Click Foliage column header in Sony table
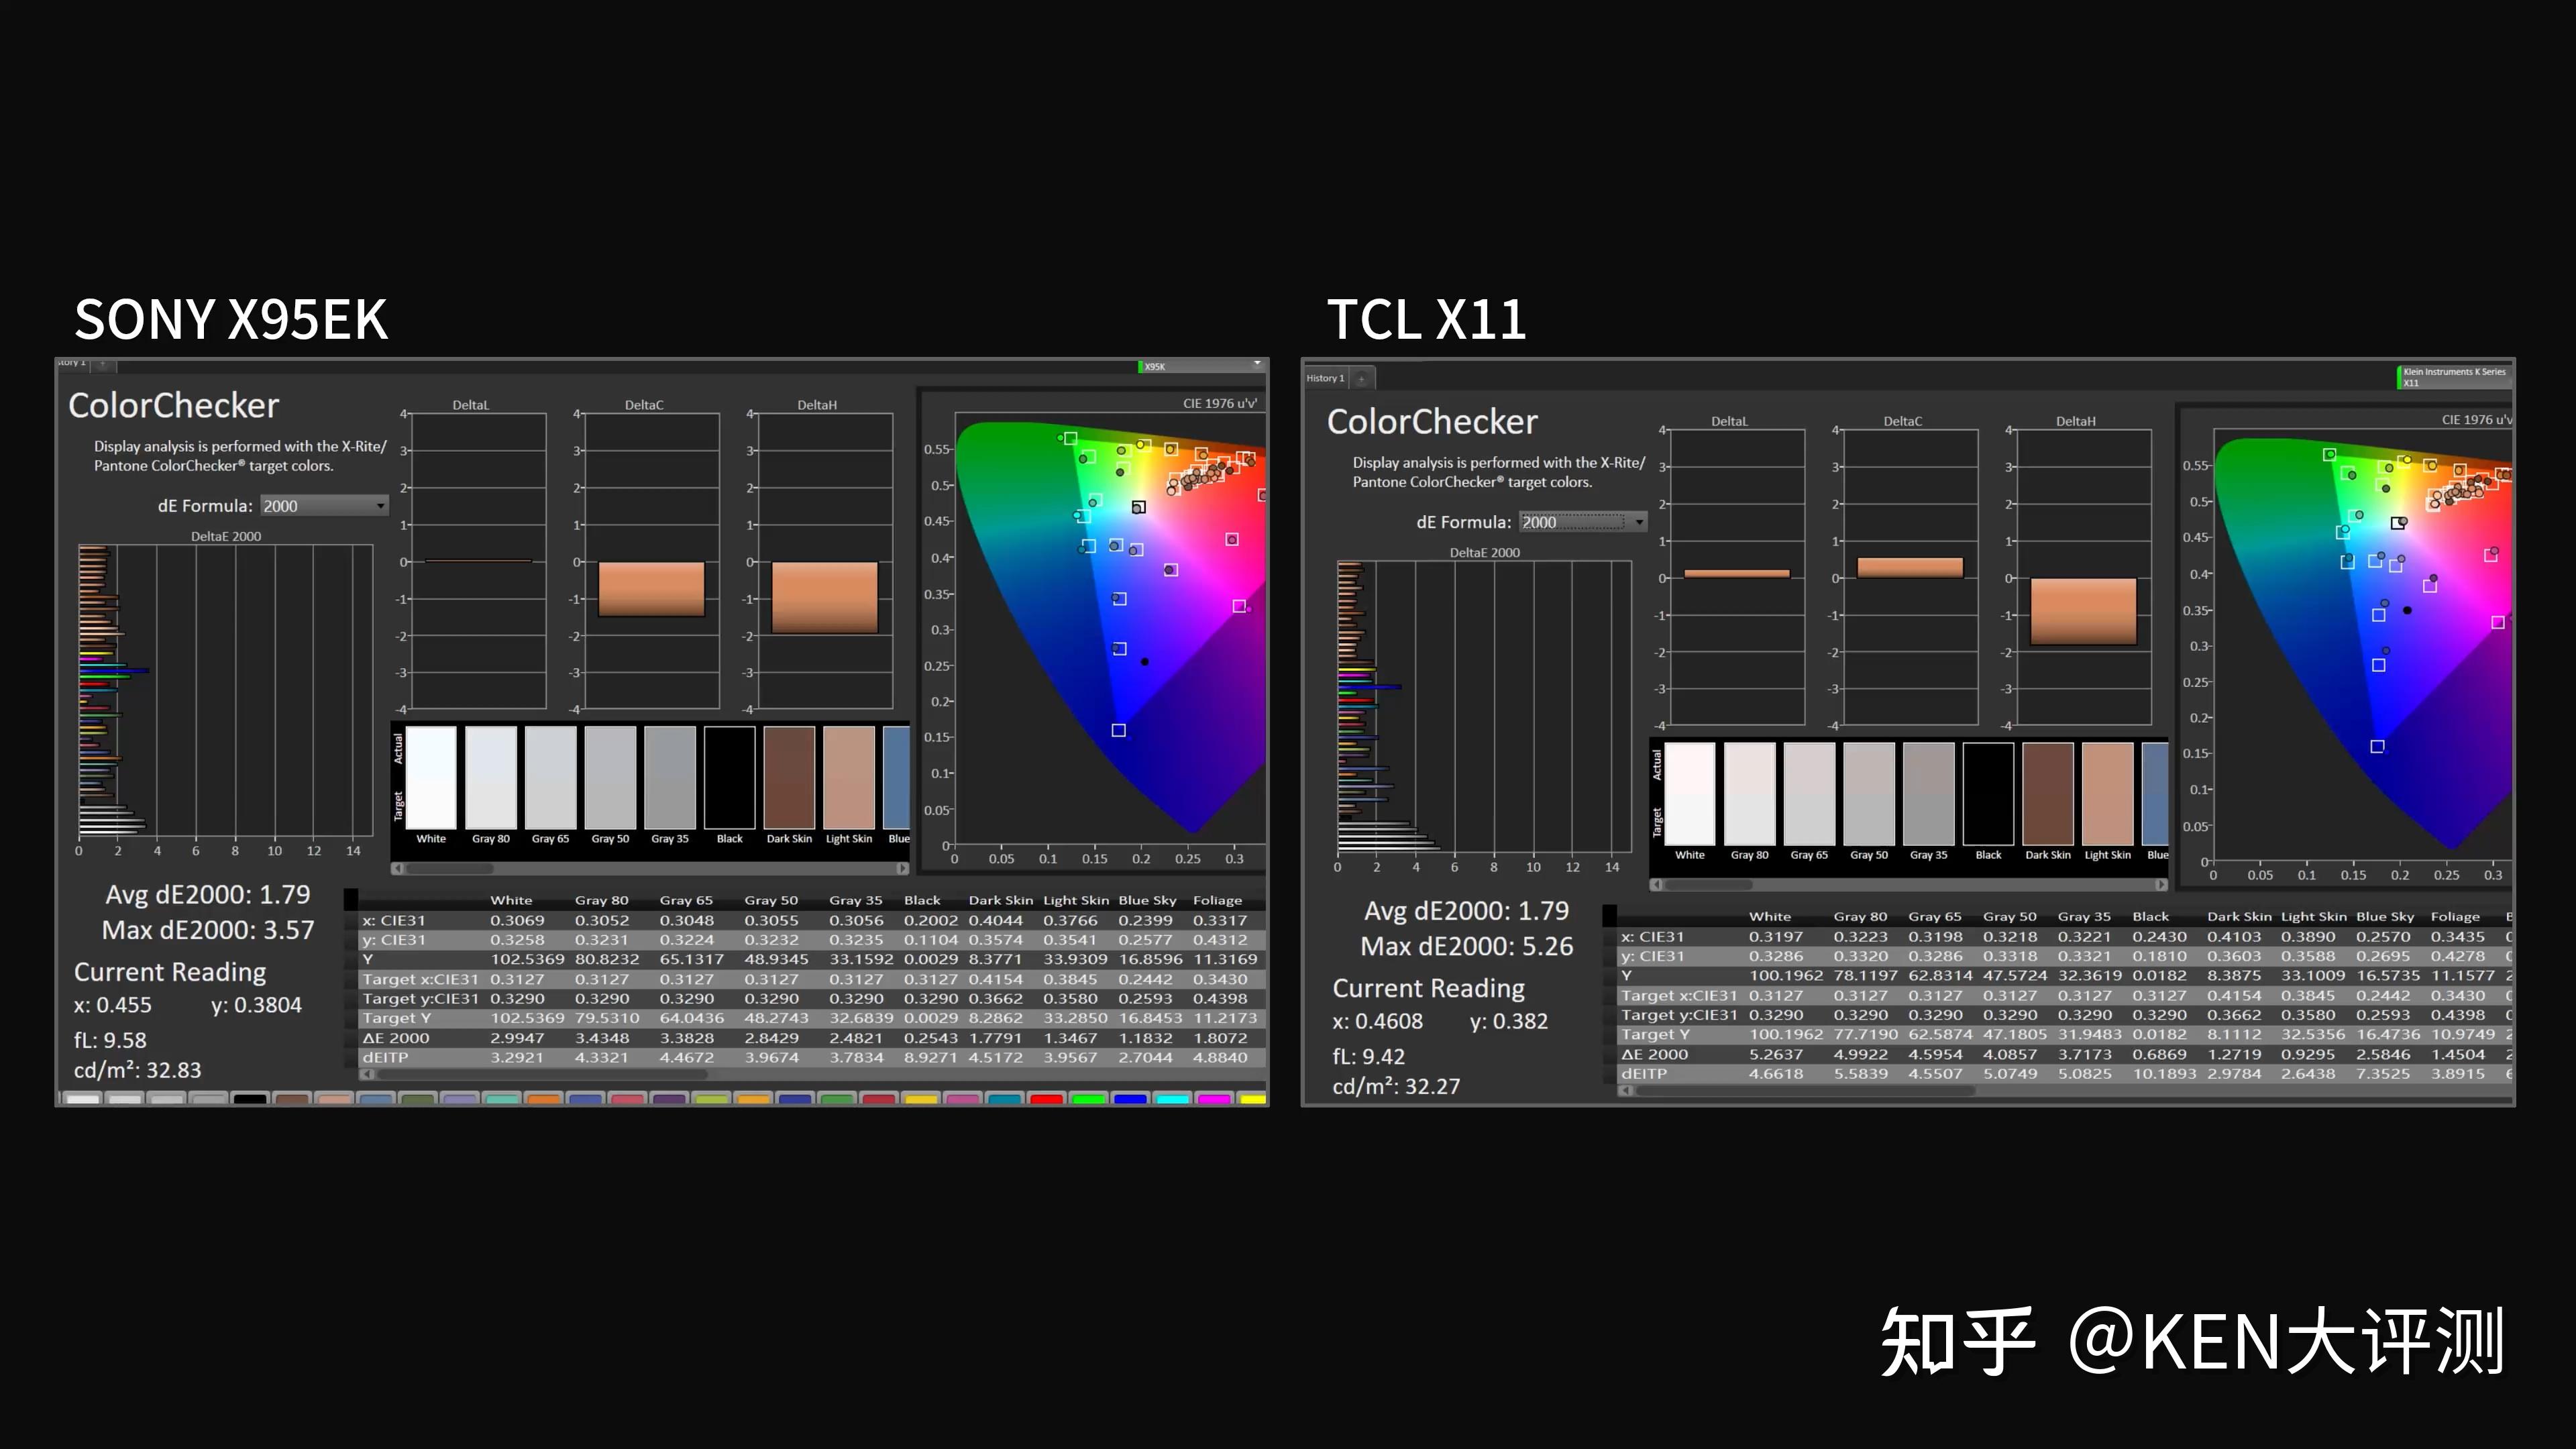This screenshot has height=1449, width=2576. [x=1217, y=900]
